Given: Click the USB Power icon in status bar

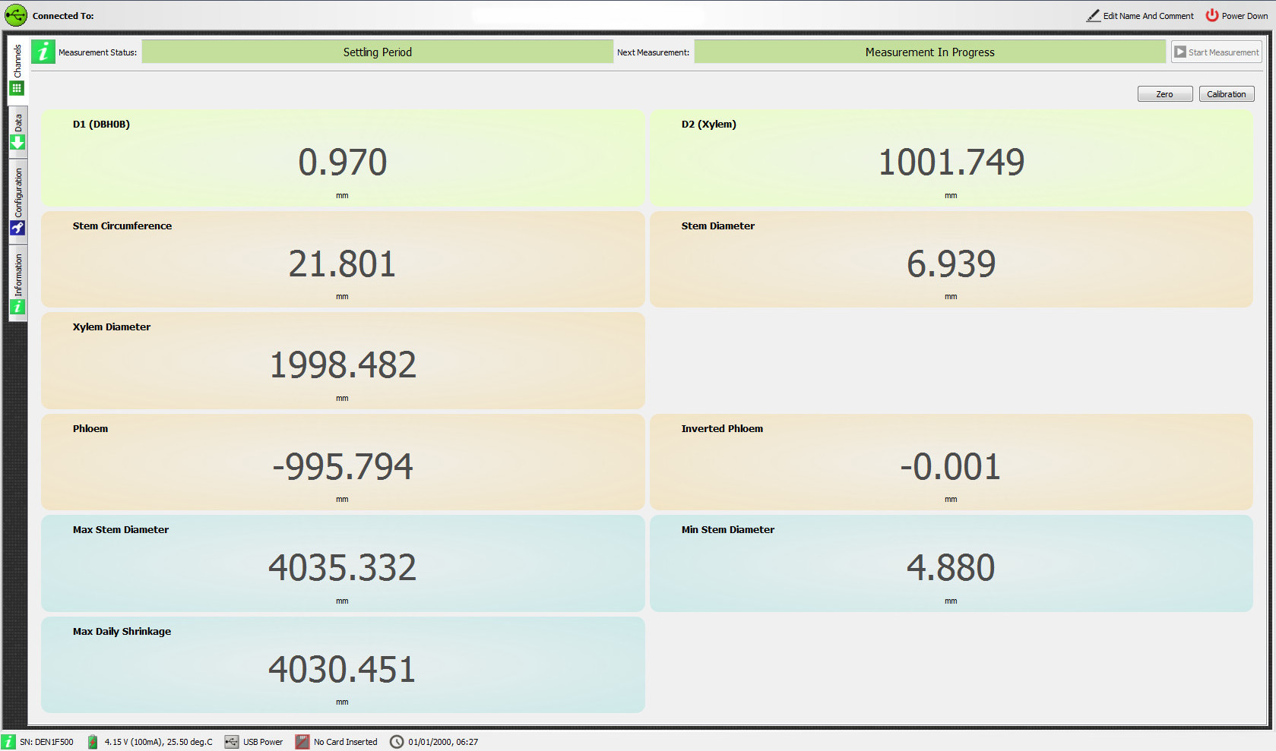Looking at the screenshot, I should [x=232, y=742].
